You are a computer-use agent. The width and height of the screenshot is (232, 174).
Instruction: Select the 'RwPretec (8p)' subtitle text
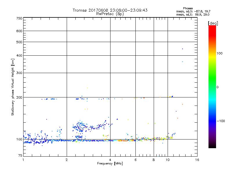[x=110, y=14]
